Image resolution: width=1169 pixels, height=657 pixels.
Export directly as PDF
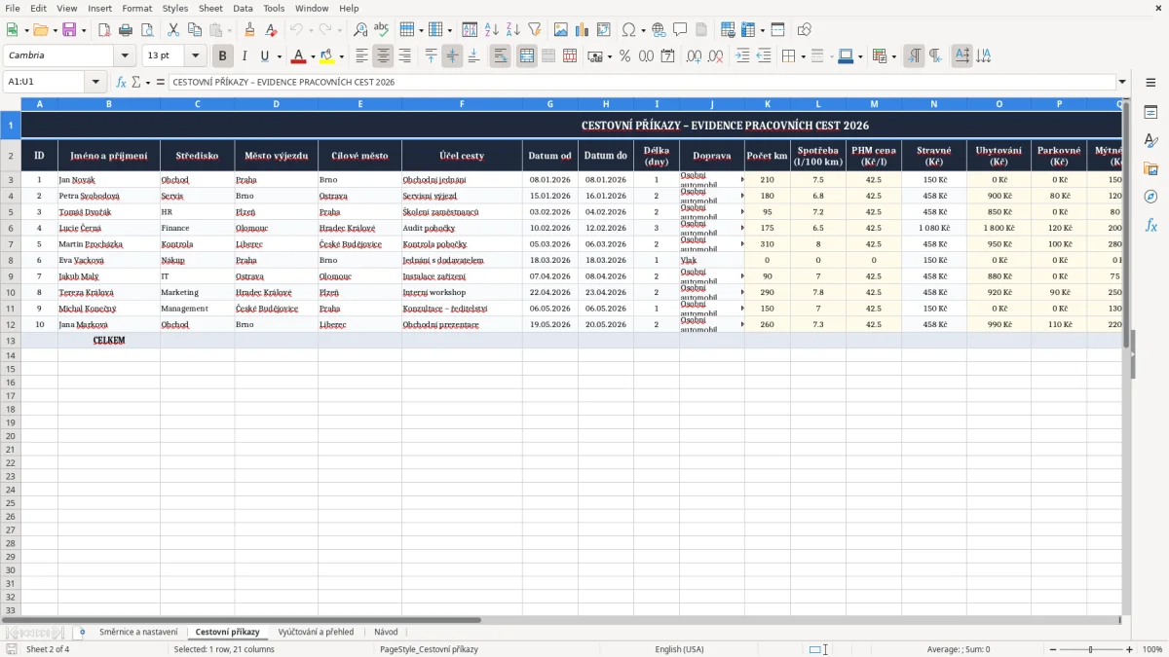104,30
